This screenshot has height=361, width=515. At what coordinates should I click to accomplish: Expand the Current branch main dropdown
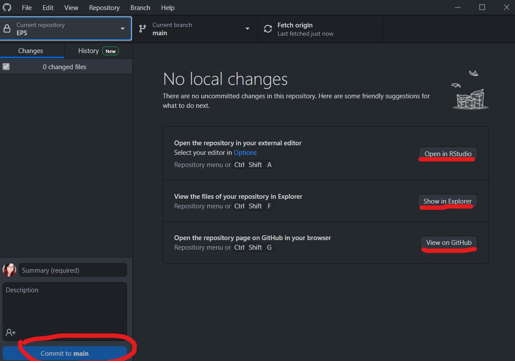click(x=195, y=29)
